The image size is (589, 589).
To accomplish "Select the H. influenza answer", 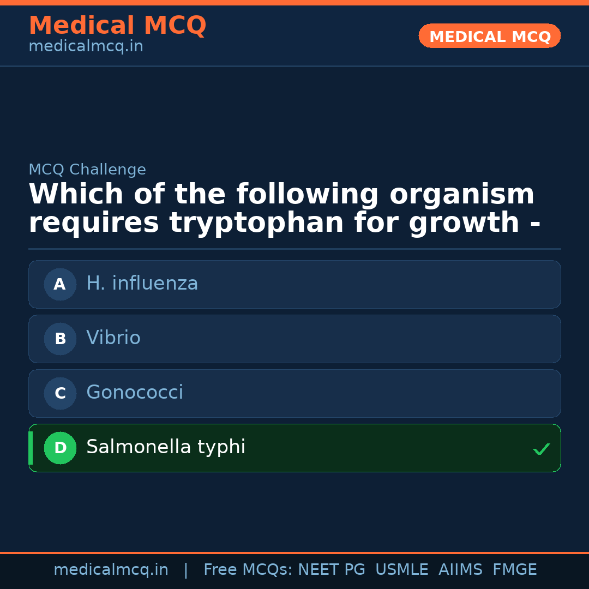I will tap(142, 284).
